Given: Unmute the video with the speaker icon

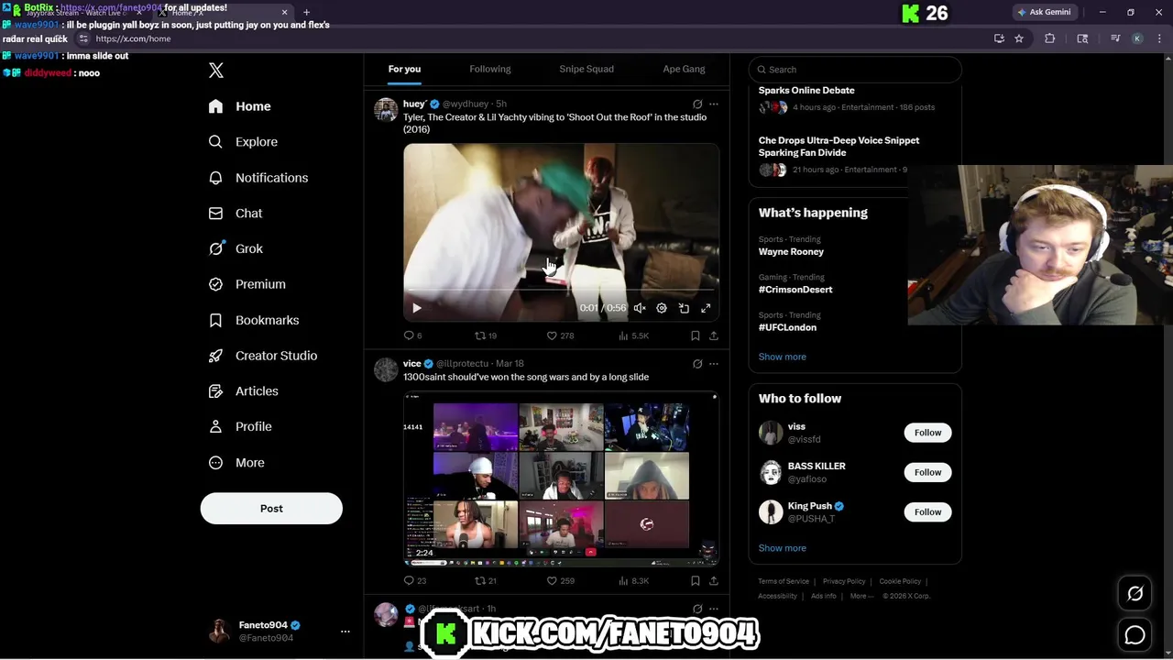Looking at the screenshot, I should click(640, 308).
